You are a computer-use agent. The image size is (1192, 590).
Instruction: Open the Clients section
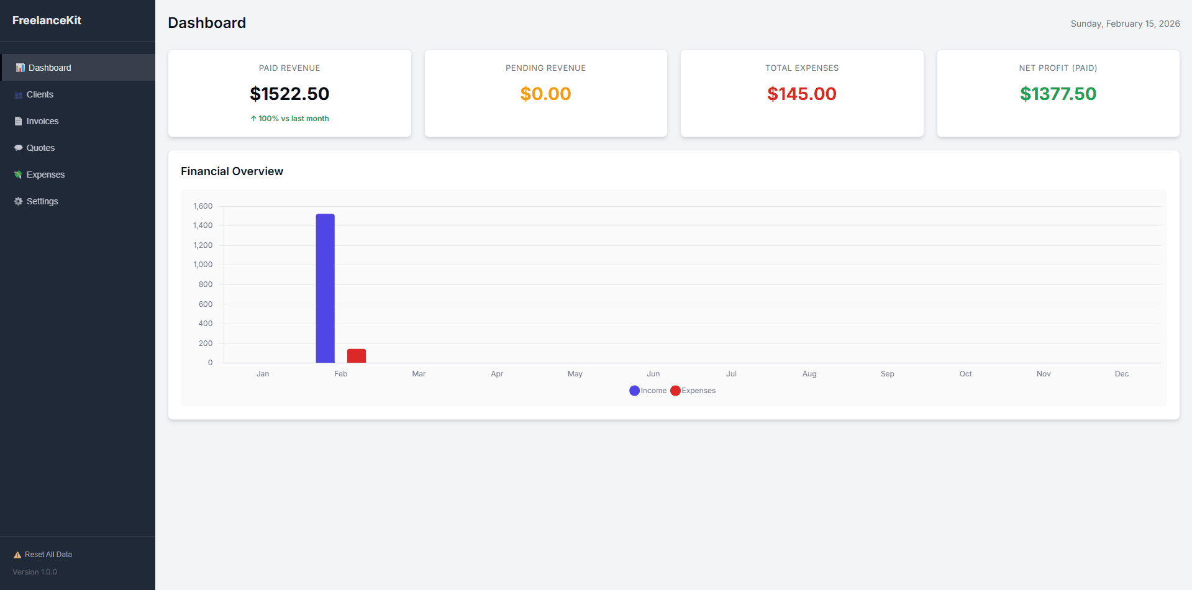tap(40, 94)
